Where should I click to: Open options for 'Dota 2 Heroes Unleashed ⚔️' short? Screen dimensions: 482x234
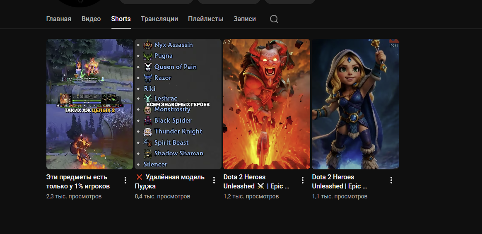pyautogui.click(x=302, y=180)
